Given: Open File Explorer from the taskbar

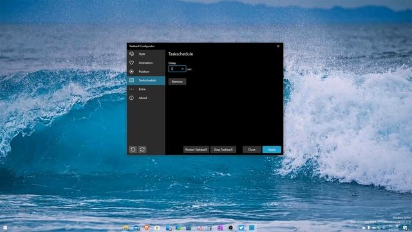Looking at the screenshot, I should click(x=126, y=227).
